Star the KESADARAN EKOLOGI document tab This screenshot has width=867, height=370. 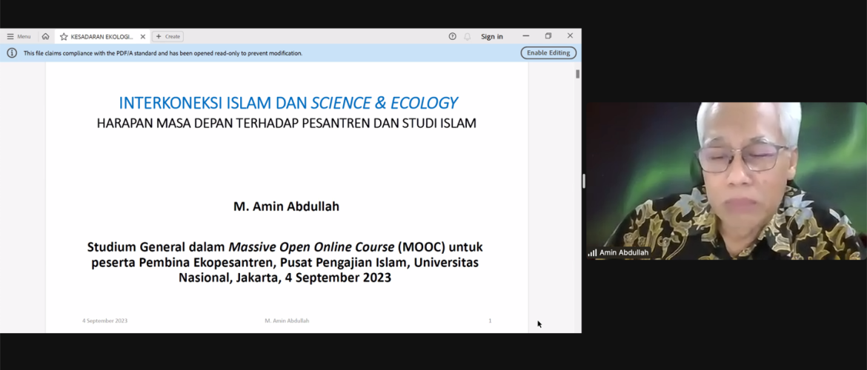64,36
